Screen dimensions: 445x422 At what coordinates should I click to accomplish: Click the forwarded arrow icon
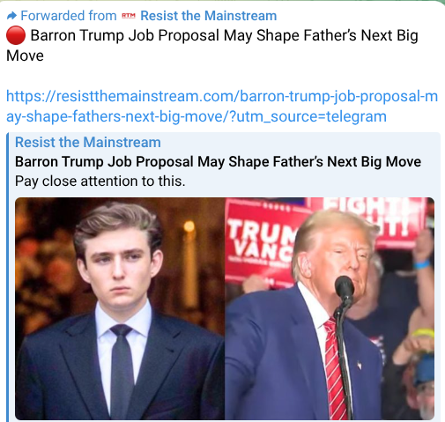[11, 16]
